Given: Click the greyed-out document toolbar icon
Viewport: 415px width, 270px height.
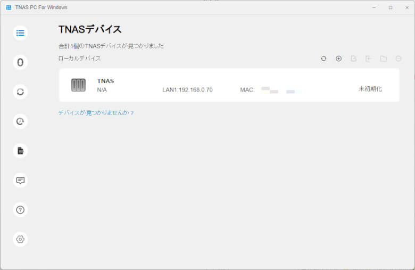Looking at the screenshot, I should pos(353,59).
